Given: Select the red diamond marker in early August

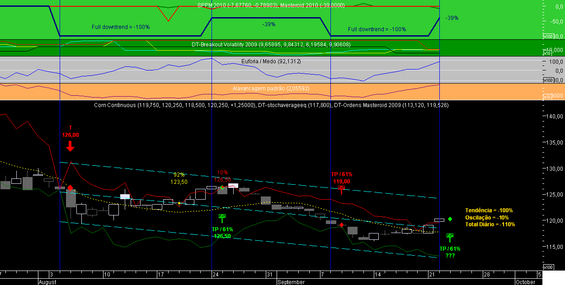Looking at the screenshot, I should coord(70,187).
